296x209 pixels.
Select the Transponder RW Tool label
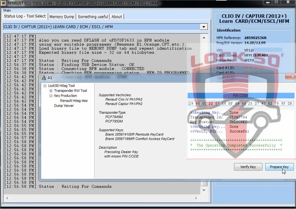(70, 91)
